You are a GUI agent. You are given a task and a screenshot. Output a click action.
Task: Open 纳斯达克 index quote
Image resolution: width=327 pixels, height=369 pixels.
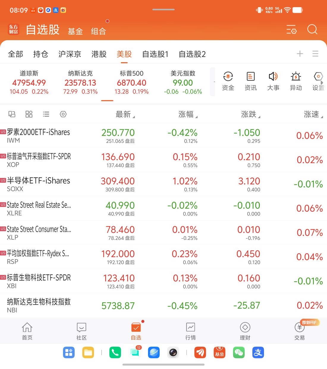pyautogui.click(x=80, y=82)
